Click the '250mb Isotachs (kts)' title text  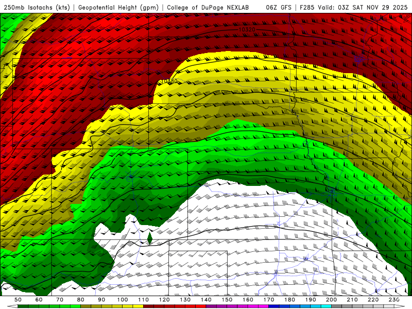[x=37, y=8]
